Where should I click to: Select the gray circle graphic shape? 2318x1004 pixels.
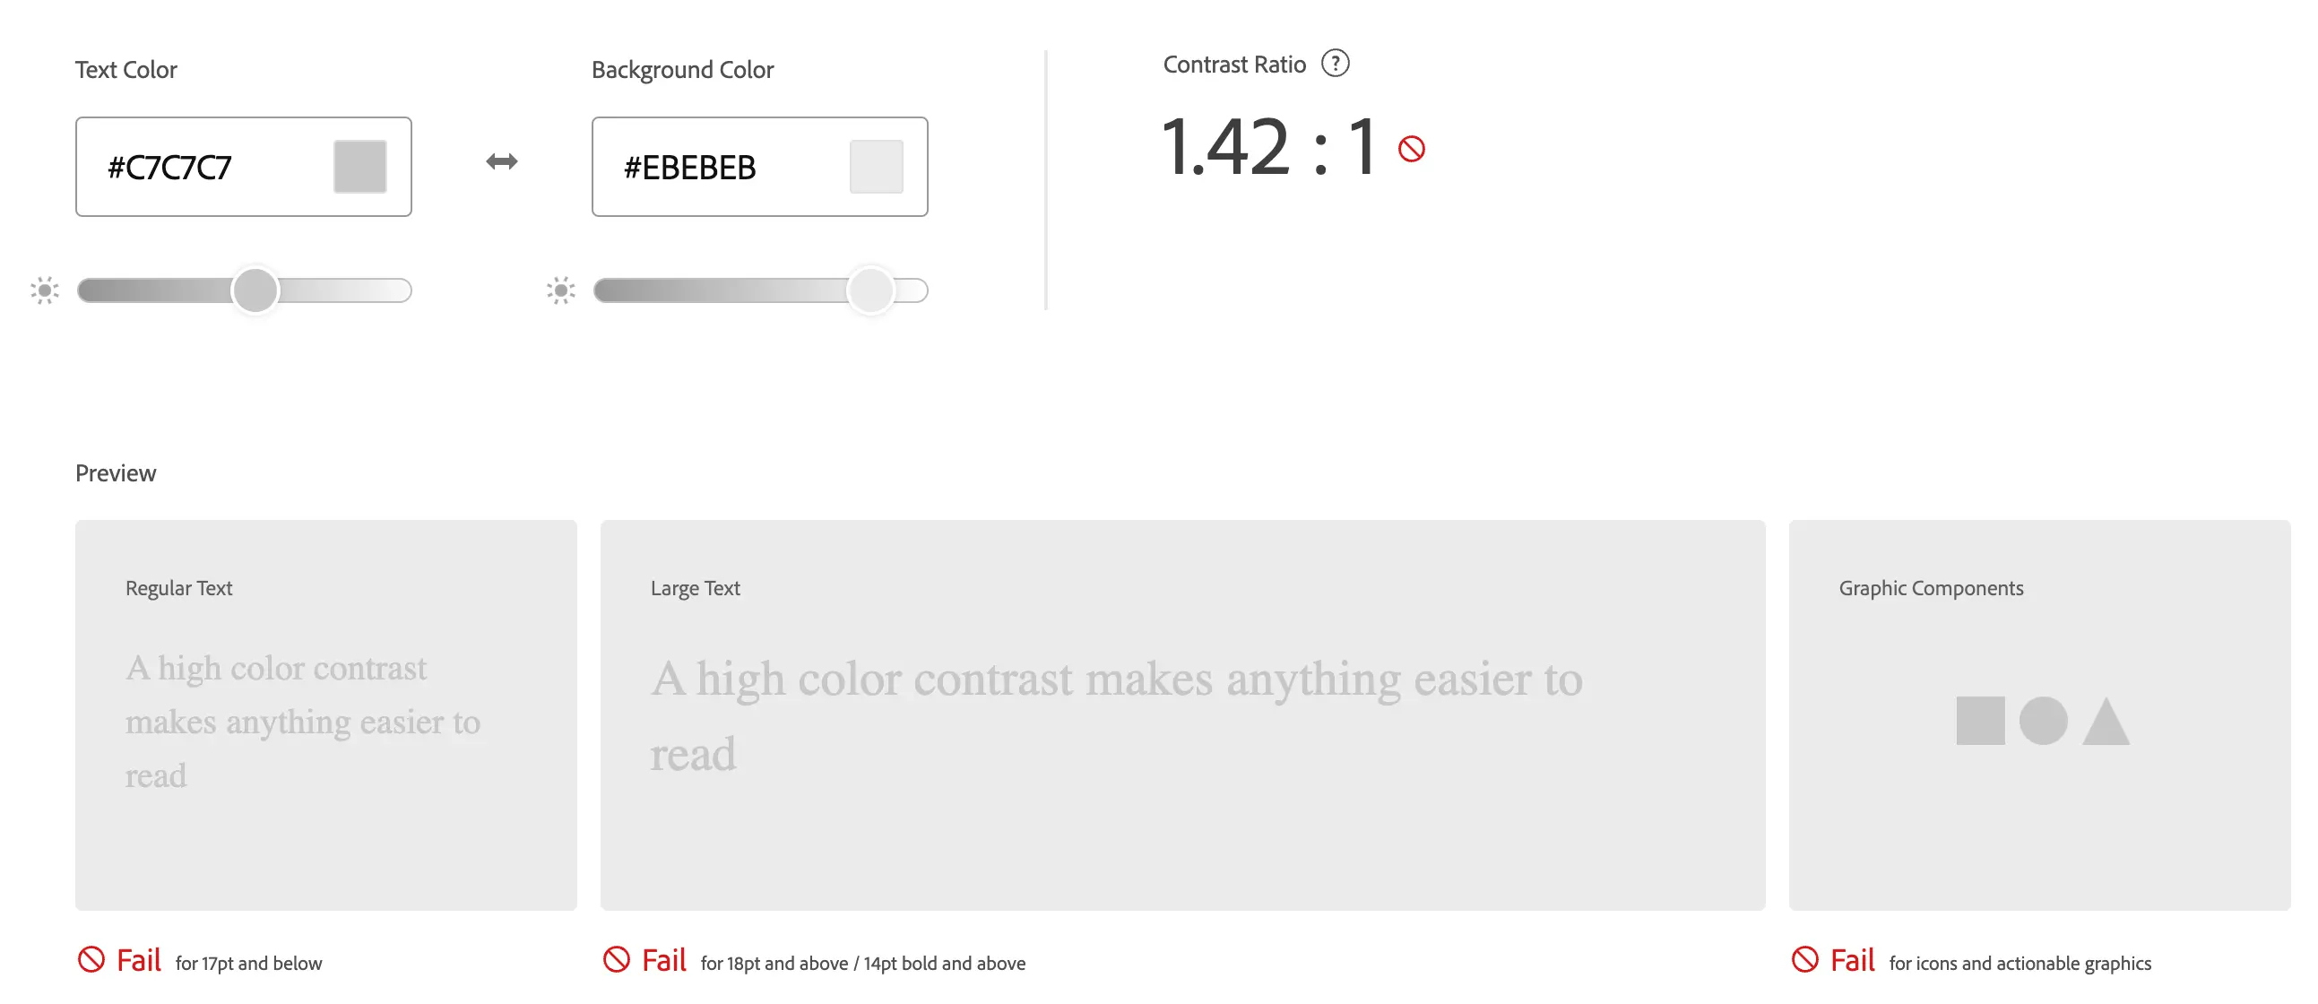[x=2043, y=721]
